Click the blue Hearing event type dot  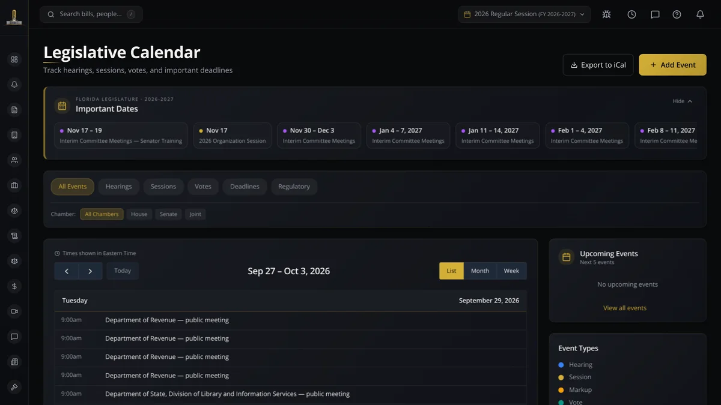561,365
